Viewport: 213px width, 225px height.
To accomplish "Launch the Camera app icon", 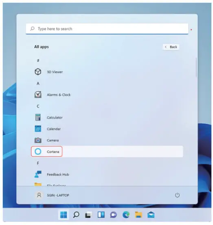I will [x=38, y=140].
